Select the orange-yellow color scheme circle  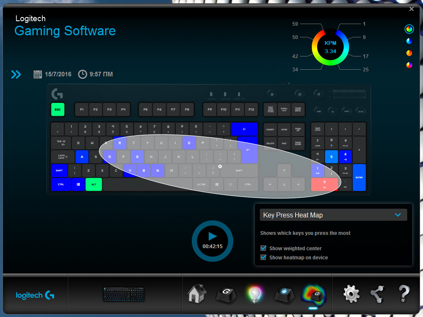coord(409,53)
